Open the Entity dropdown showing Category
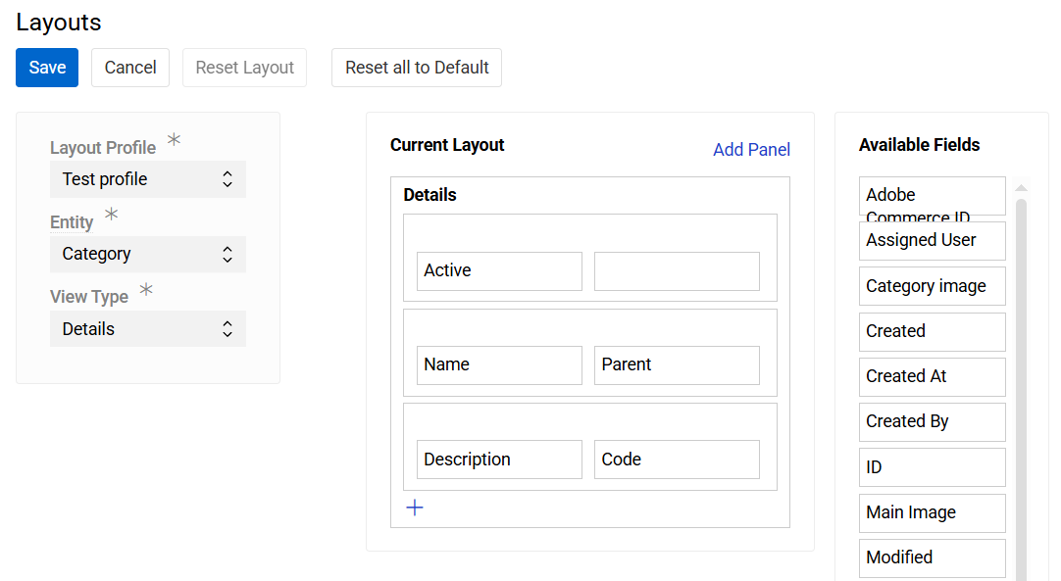This screenshot has height=581, width=1061. coord(147,254)
